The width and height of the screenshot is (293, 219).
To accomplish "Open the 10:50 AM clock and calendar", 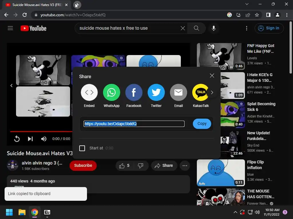I will (272, 212).
